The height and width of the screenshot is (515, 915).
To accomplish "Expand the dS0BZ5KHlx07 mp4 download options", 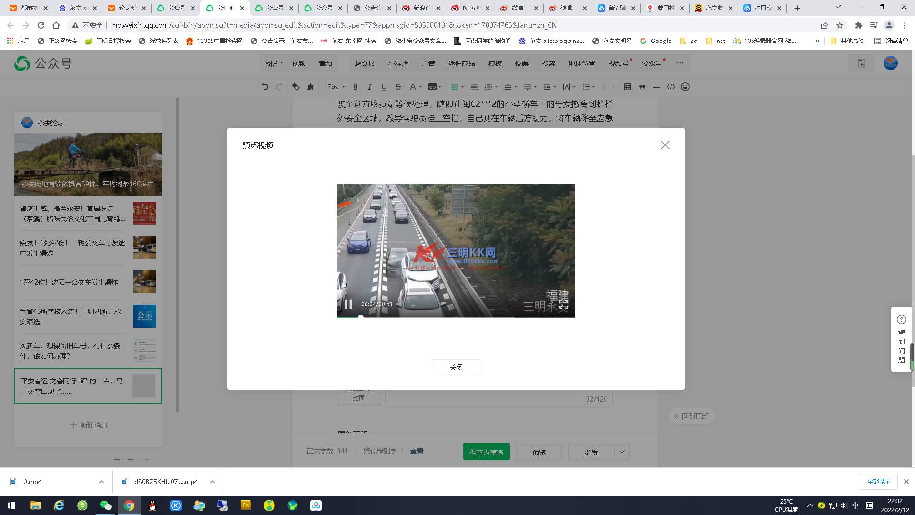I will 213,482.
